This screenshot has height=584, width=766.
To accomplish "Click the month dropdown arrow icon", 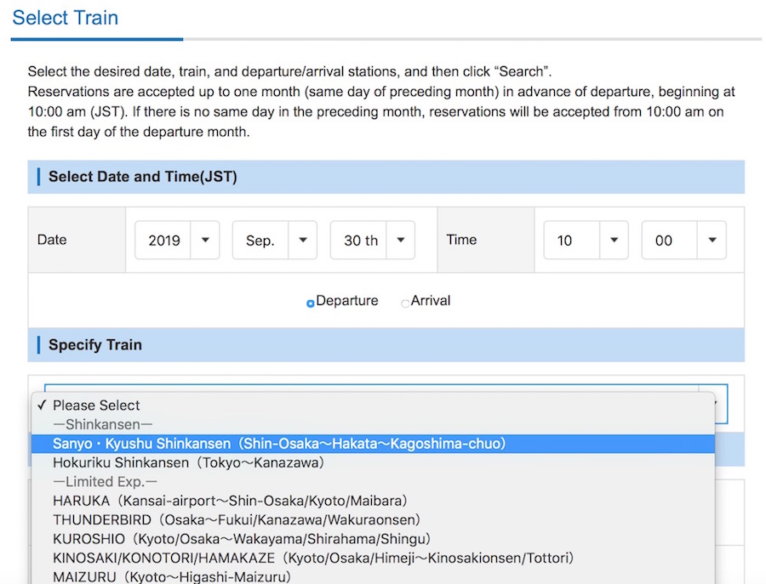I will click(302, 241).
